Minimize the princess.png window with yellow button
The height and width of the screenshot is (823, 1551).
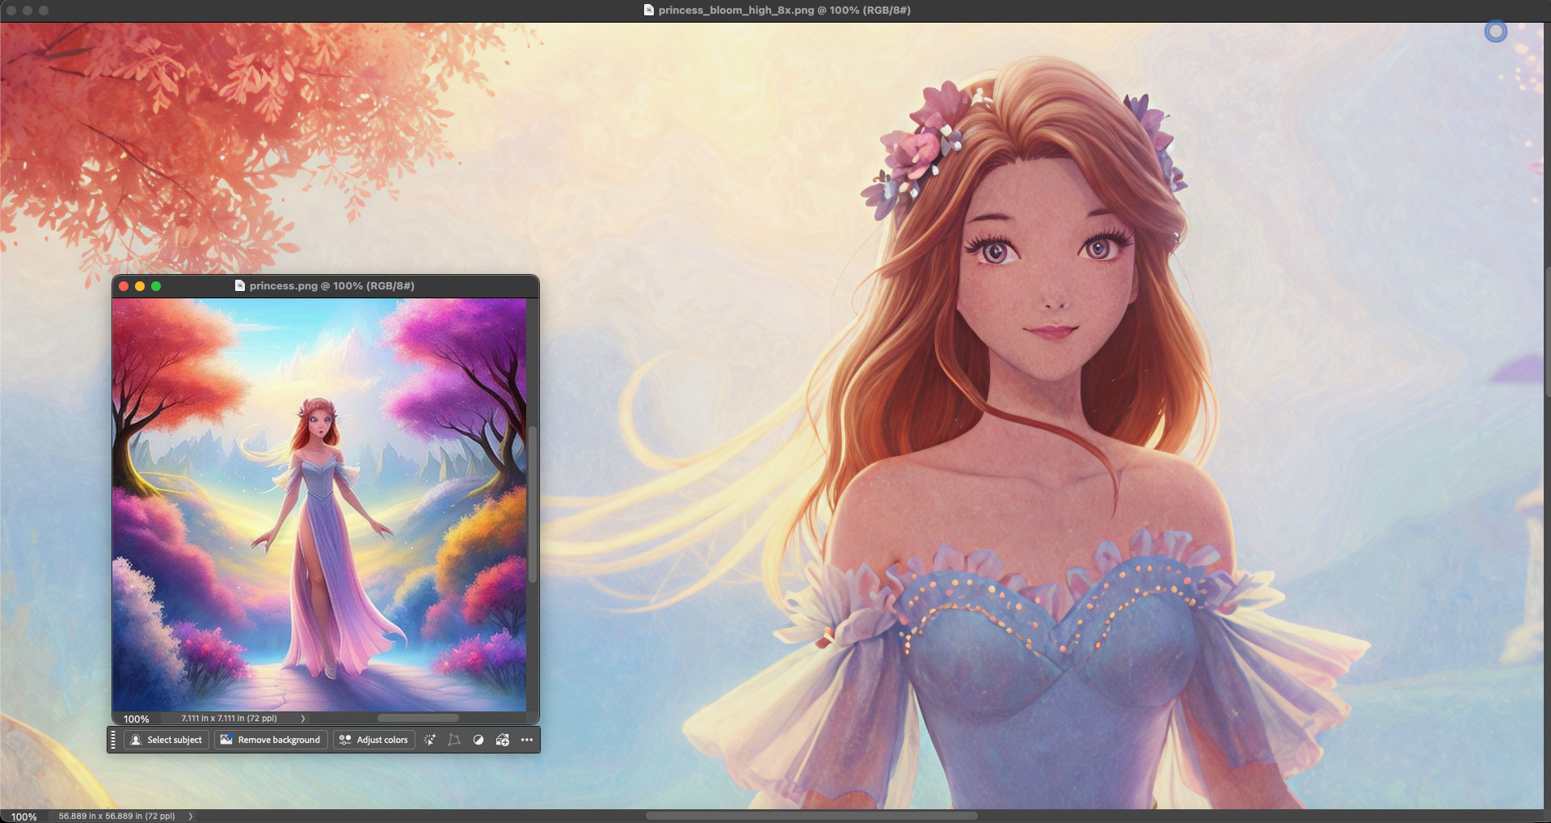(x=140, y=286)
